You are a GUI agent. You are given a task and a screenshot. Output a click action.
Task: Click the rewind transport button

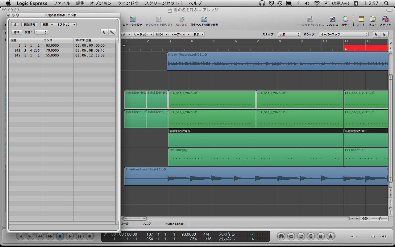[40, 237]
